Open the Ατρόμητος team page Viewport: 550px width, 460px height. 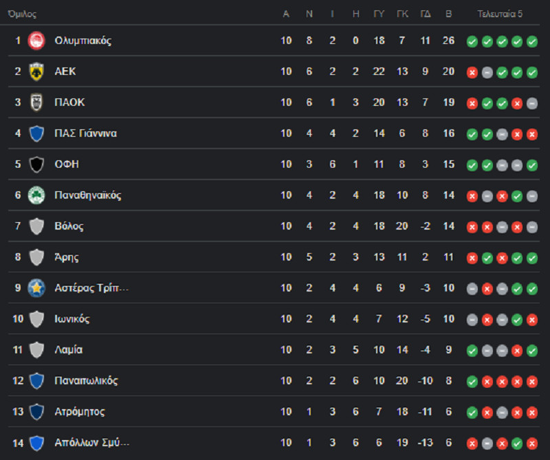[80, 412]
